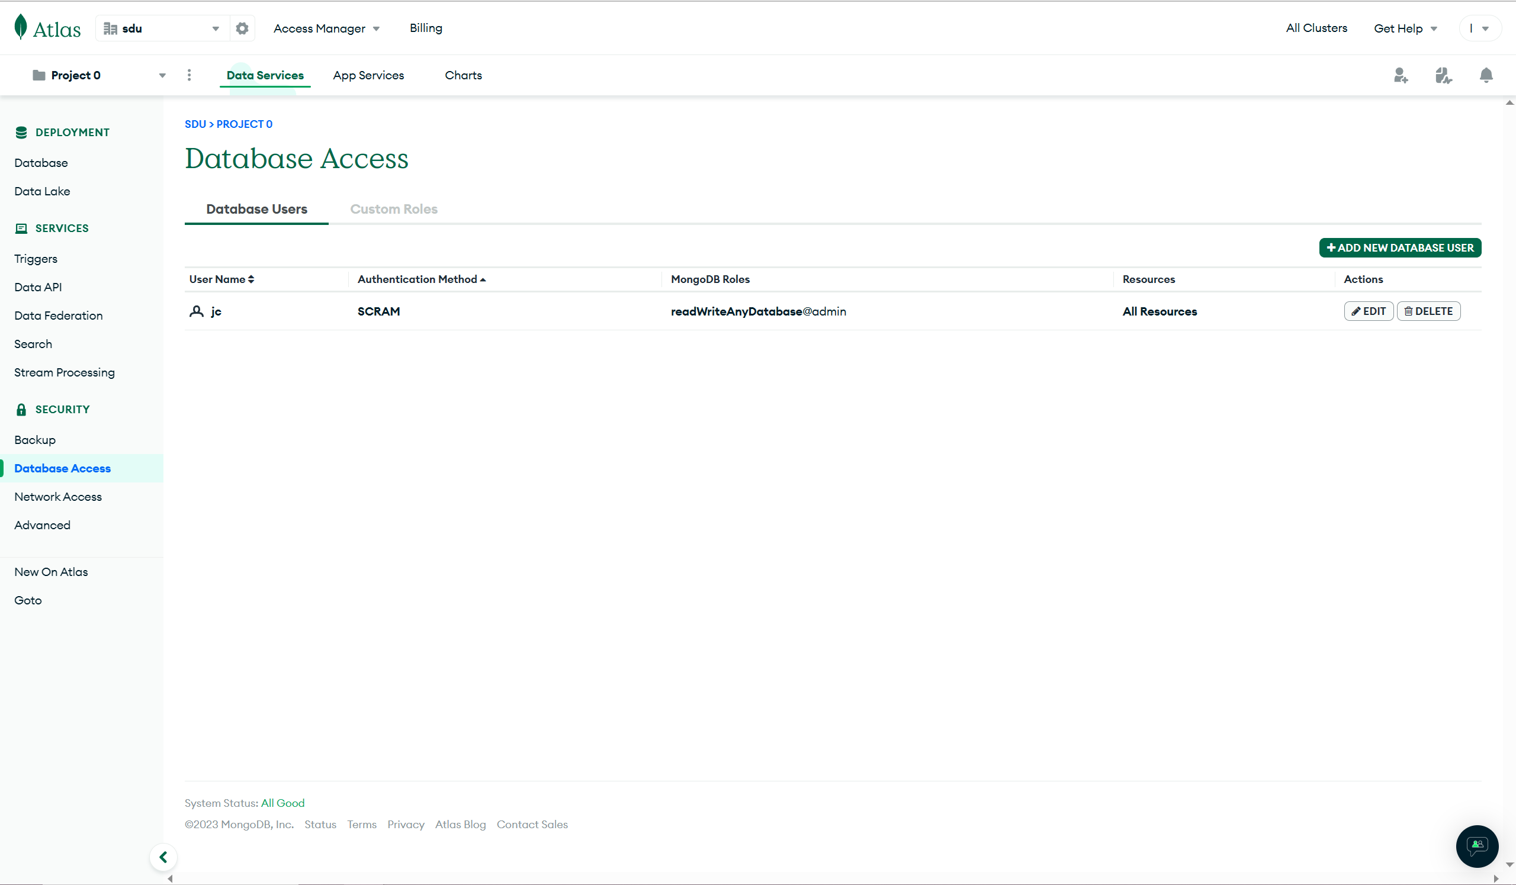This screenshot has width=1516, height=885.
Task: Open Goto in the sidebar
Action: (28, 600)
